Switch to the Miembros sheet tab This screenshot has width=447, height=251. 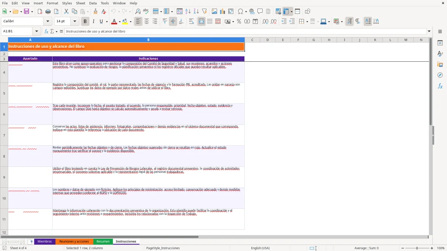tap(45, 242)
